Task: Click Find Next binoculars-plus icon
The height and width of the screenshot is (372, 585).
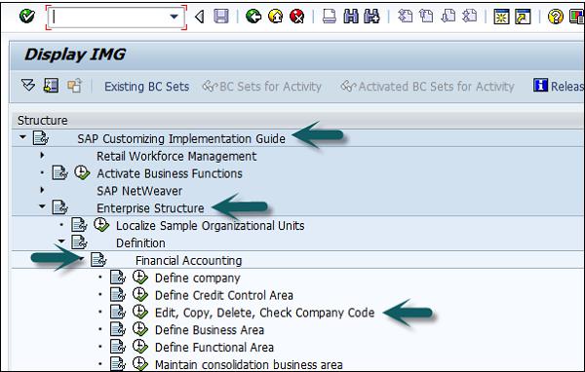Action: click(x=371, y=17)
